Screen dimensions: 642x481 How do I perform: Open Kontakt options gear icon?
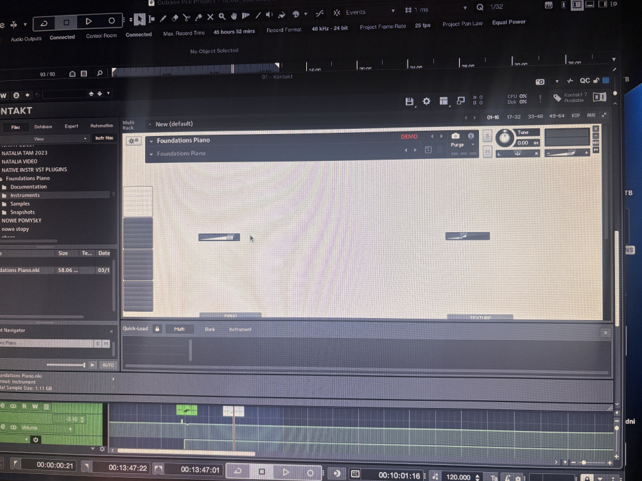pyautogui.click(x=426, y=101)
